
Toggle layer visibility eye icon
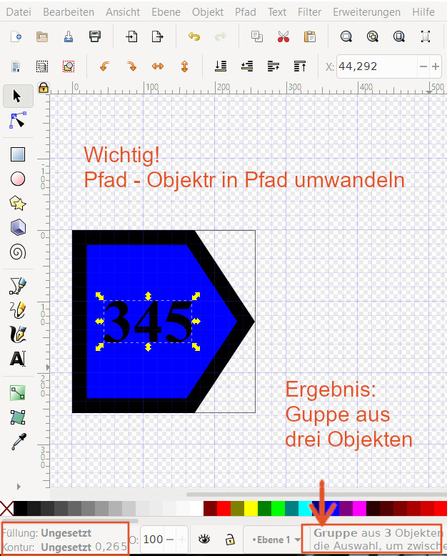coord(204,540)
